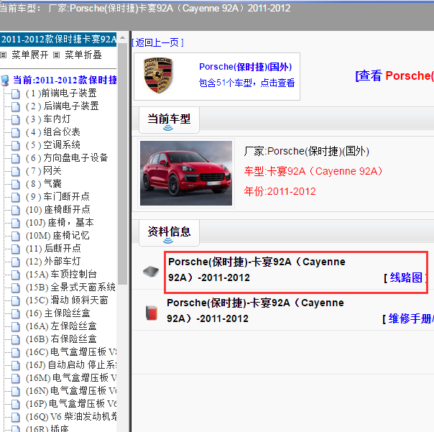Click page icon for (7)网关
434x432 pixels.
[x=16, y=171]
